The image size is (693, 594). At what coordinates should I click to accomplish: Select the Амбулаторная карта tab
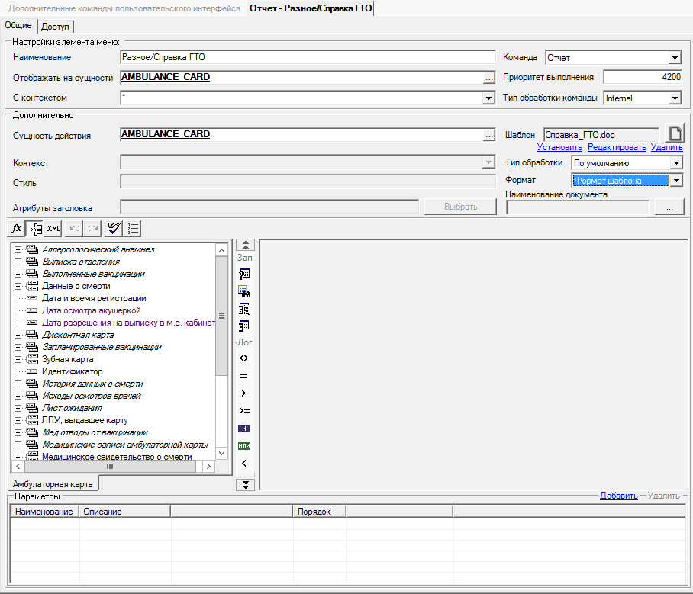53,484
